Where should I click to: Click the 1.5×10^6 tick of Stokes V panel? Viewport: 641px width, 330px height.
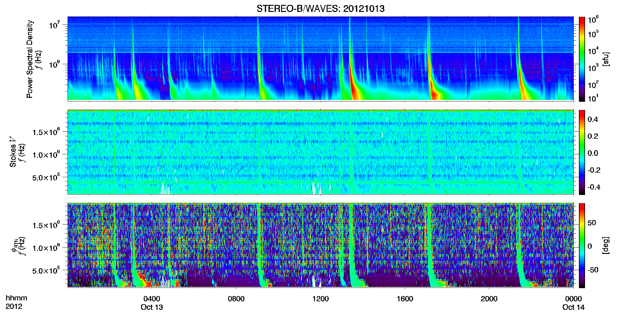[x=46, y=132]
